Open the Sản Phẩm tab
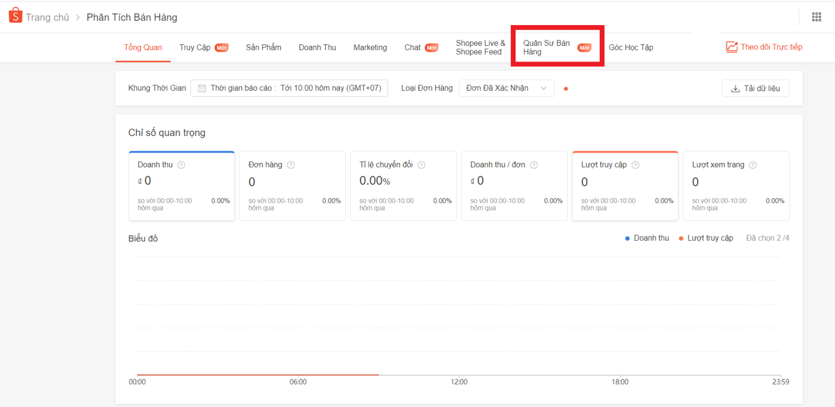The image size is (835, 407). pos(263,47)
